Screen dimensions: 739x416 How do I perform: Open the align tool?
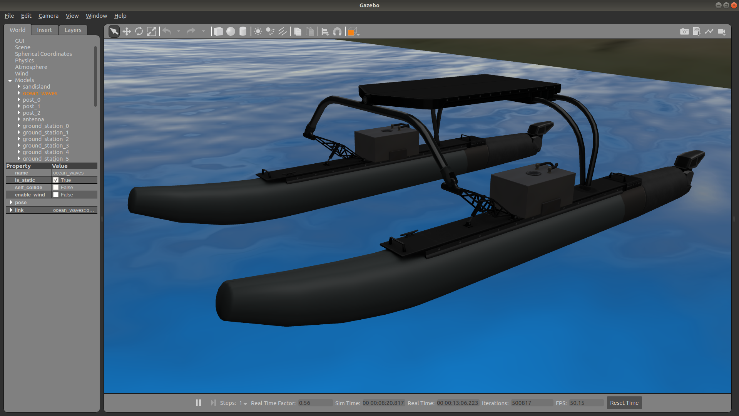tap(325, 31)
